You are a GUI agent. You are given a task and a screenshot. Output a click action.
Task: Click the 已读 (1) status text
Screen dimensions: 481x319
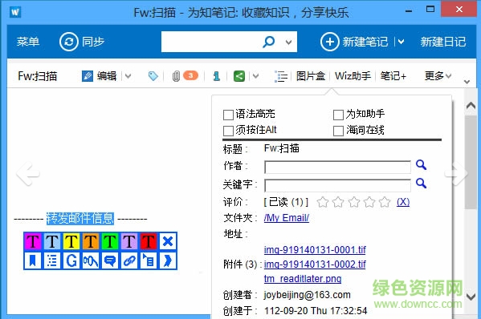(x=286, y=202)
